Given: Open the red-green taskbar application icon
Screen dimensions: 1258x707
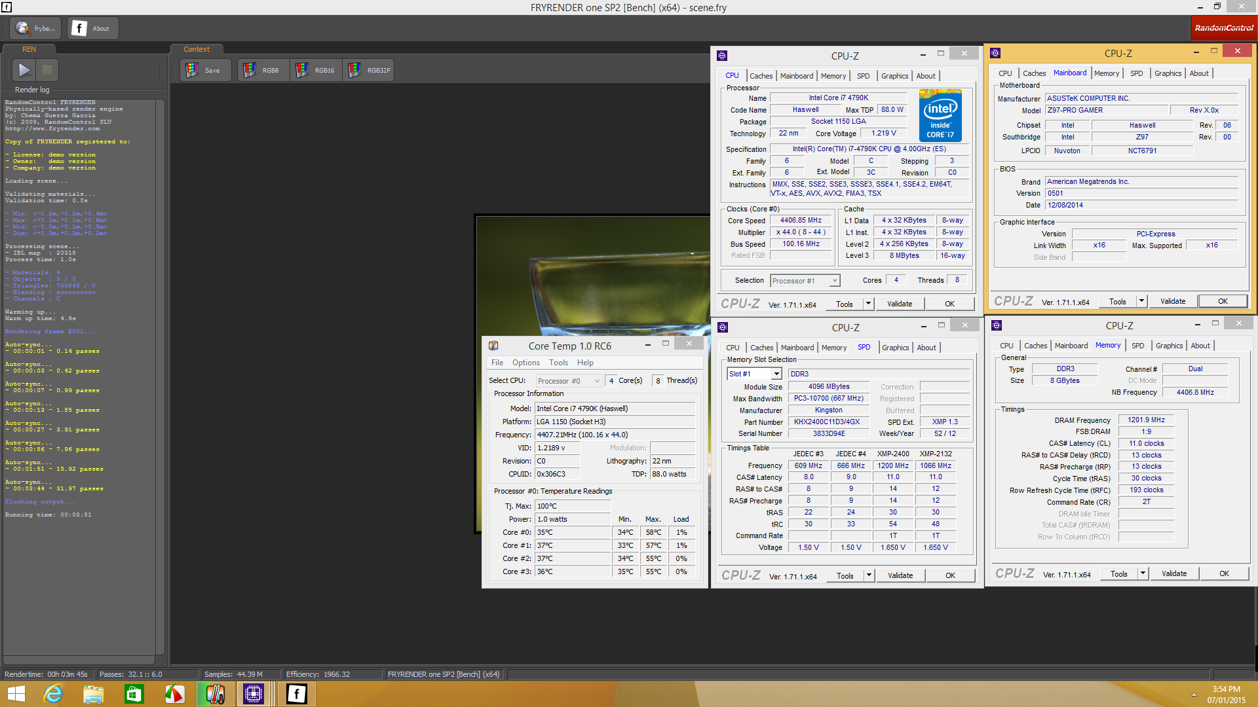Looking at the screenshot, I should (x=174, y=694).
